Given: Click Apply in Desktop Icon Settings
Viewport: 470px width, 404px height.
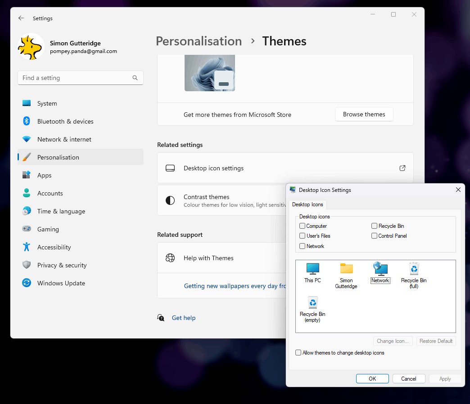Looking at the screenshot, I should (445, 378).
